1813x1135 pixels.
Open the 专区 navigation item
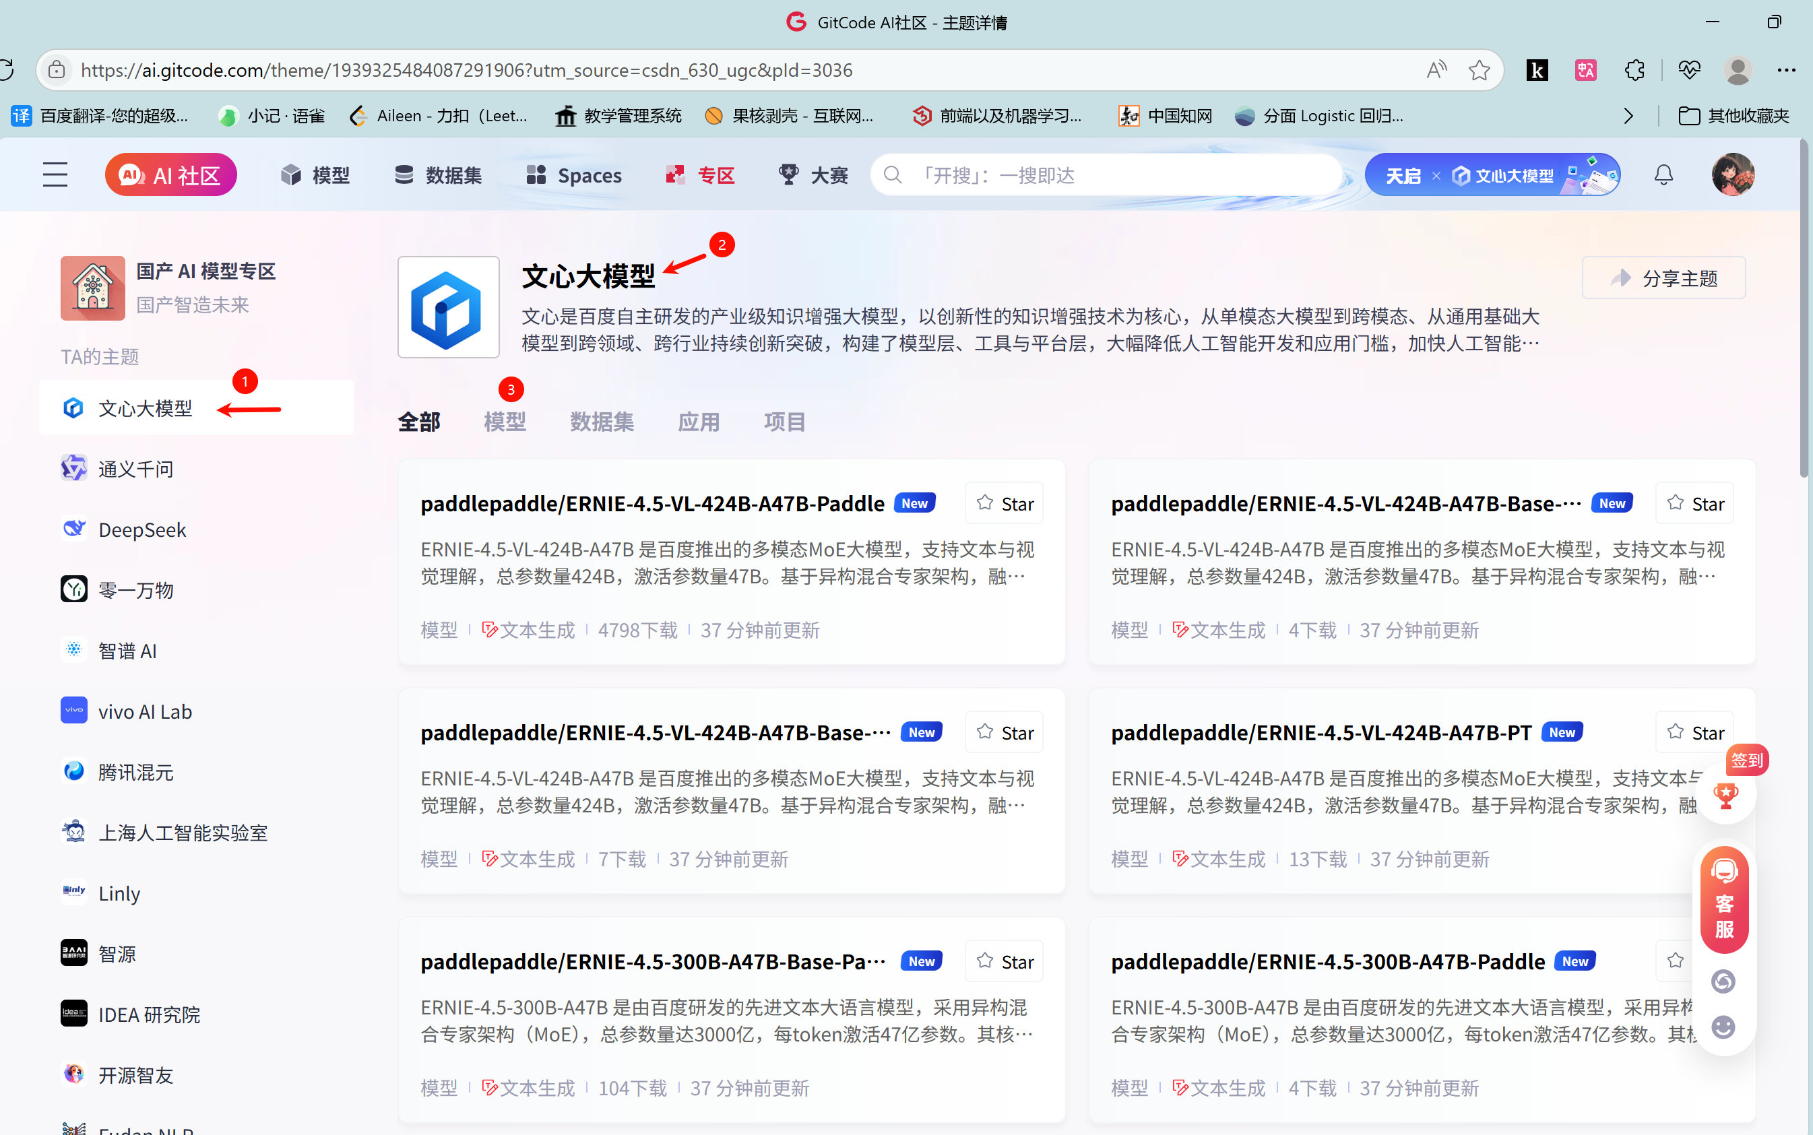[x=700, y=175]
